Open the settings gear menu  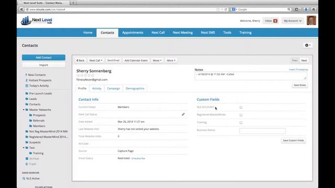click(x=308, y=45)
